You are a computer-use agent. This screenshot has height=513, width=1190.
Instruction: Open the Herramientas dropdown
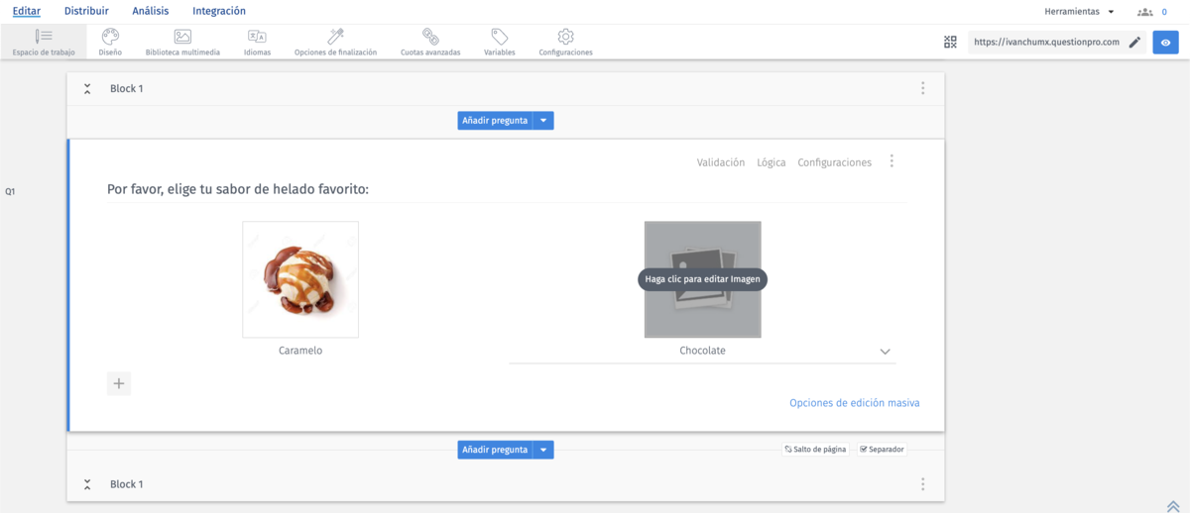pos(1079,12)
